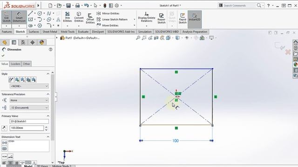The width and height of the screenshot is (298, 167).
Task: Select the Ellipse sketch tool
Action: (49, 19)
